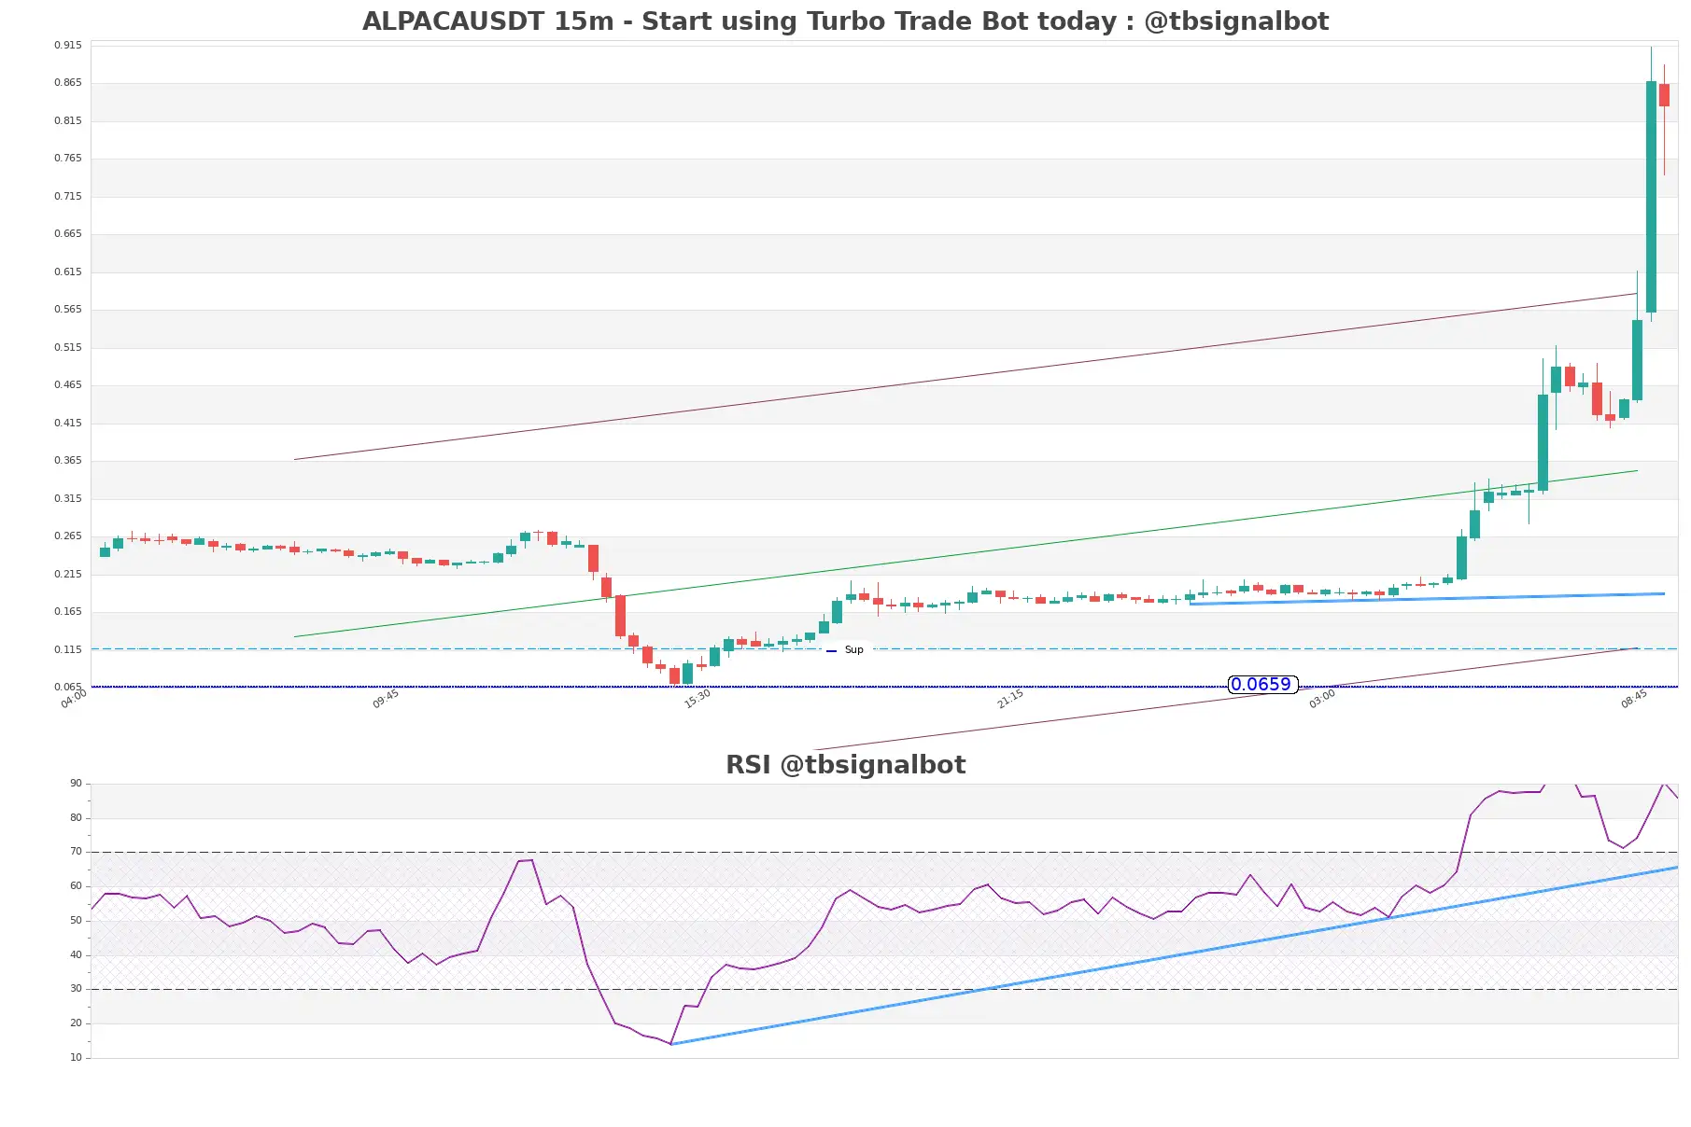Select the 09:45 time axis label
The width and height of the screenshot is (1691, 1127).
tap(386, 699)
